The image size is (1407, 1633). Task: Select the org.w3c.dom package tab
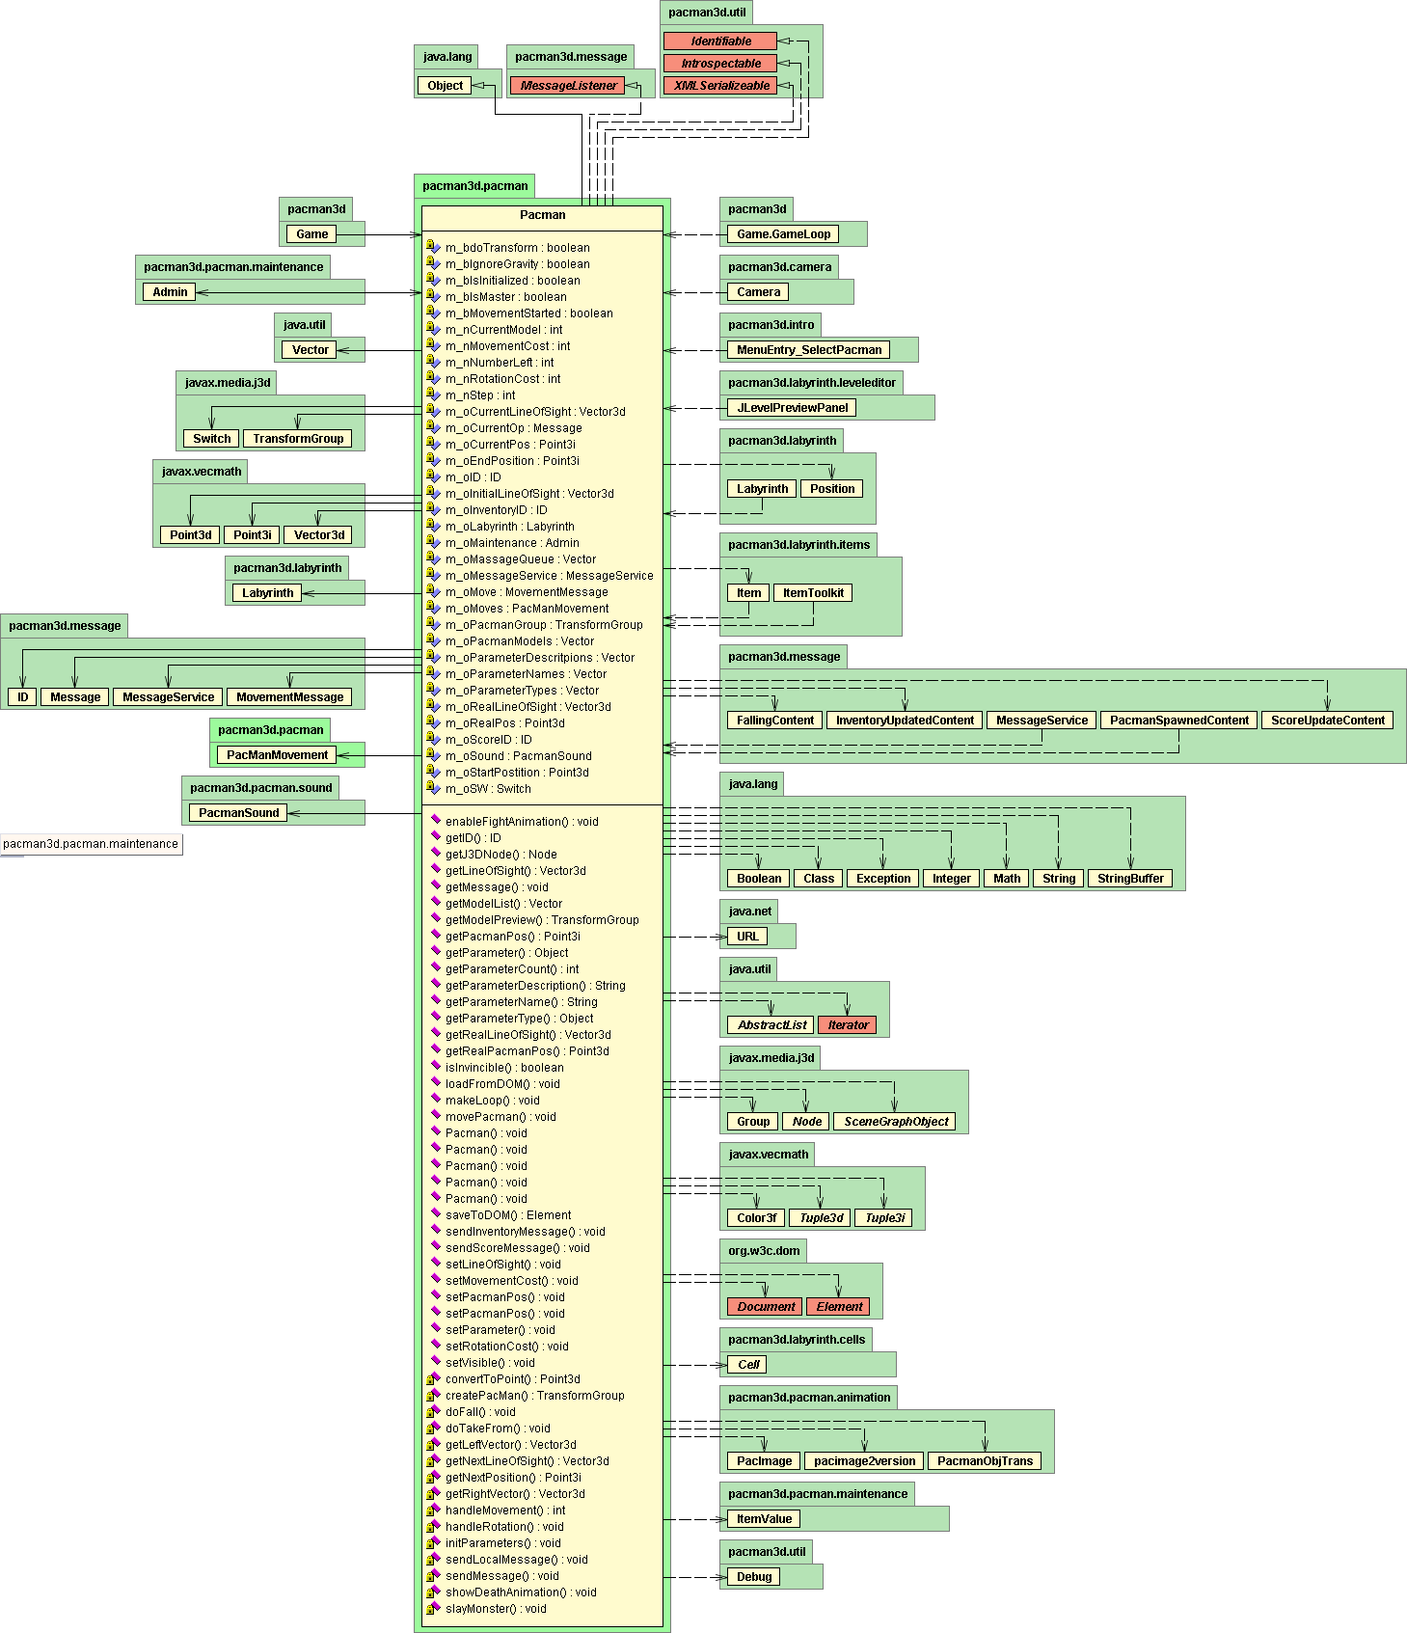click(x=763, y=1251)
